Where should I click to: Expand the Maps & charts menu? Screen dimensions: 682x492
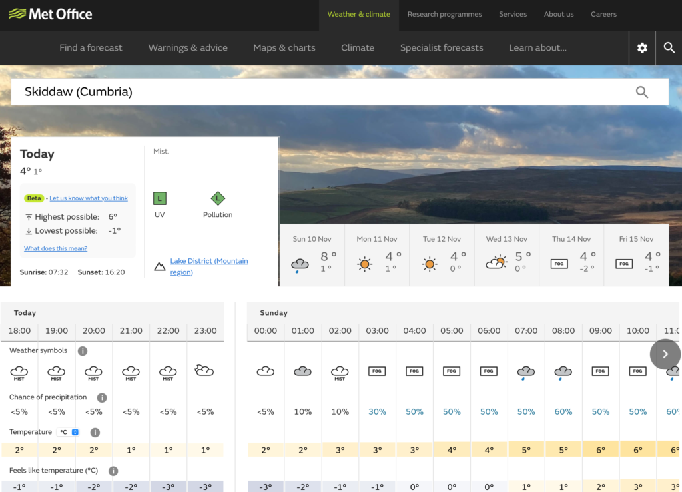pyautogui.click(x=284, y=48)
